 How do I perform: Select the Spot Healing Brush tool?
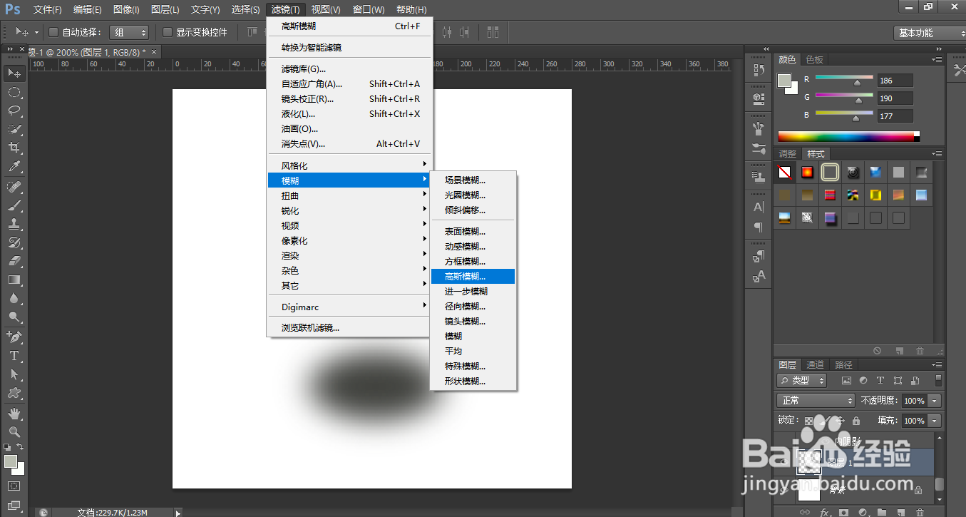tap(14, 187)
